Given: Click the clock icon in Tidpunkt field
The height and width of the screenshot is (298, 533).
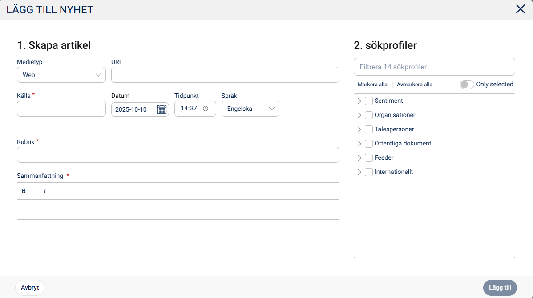Looking at the screenshot, I should 206,109.
